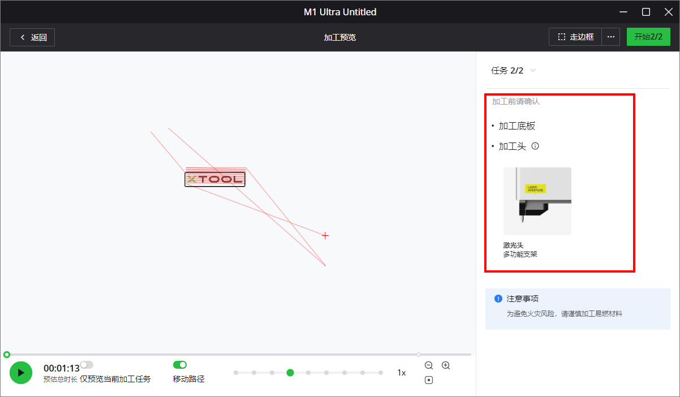Click the 加工头 label text
Viewport: 680px width, 397px height.
pos(512,146)
